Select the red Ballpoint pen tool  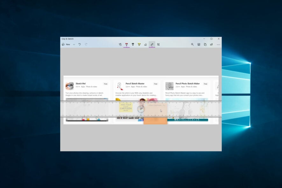coord(127,45)
